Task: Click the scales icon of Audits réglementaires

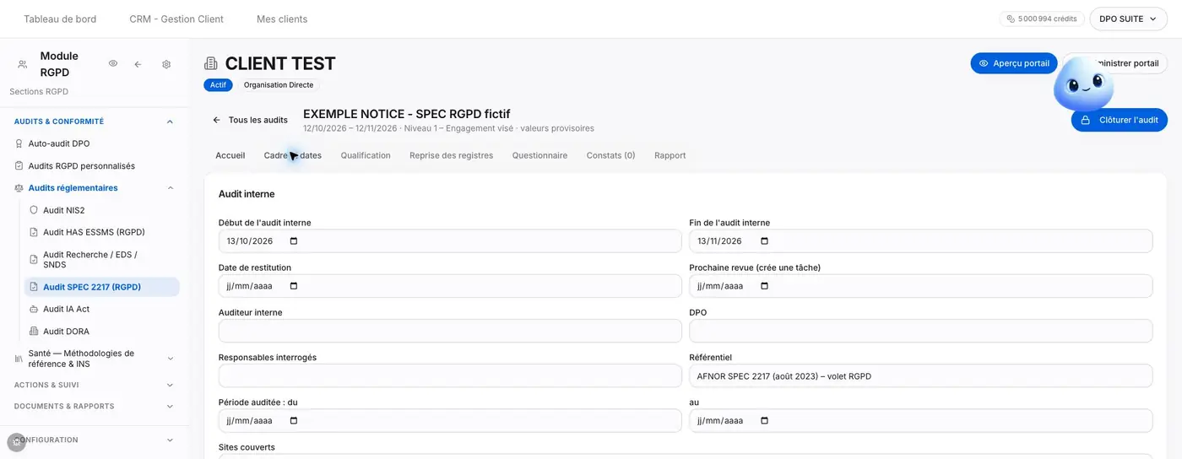Action: [19, 188]
